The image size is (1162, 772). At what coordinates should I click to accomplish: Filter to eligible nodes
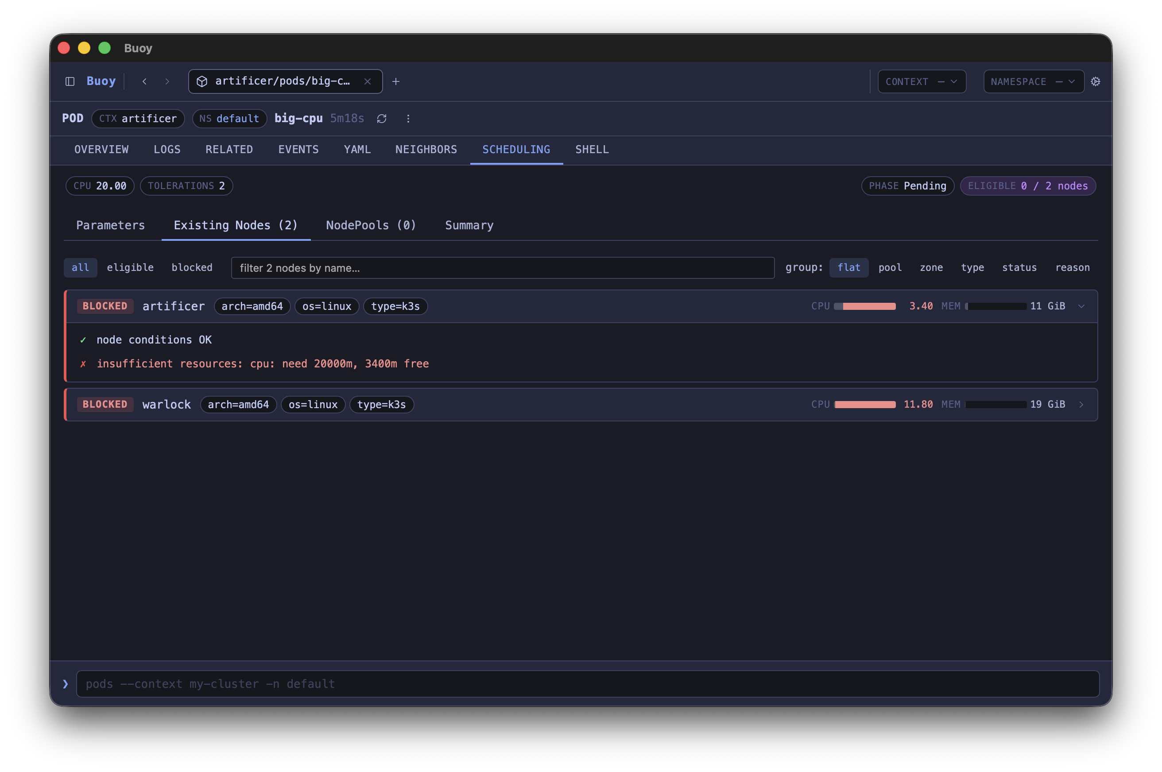130,267
